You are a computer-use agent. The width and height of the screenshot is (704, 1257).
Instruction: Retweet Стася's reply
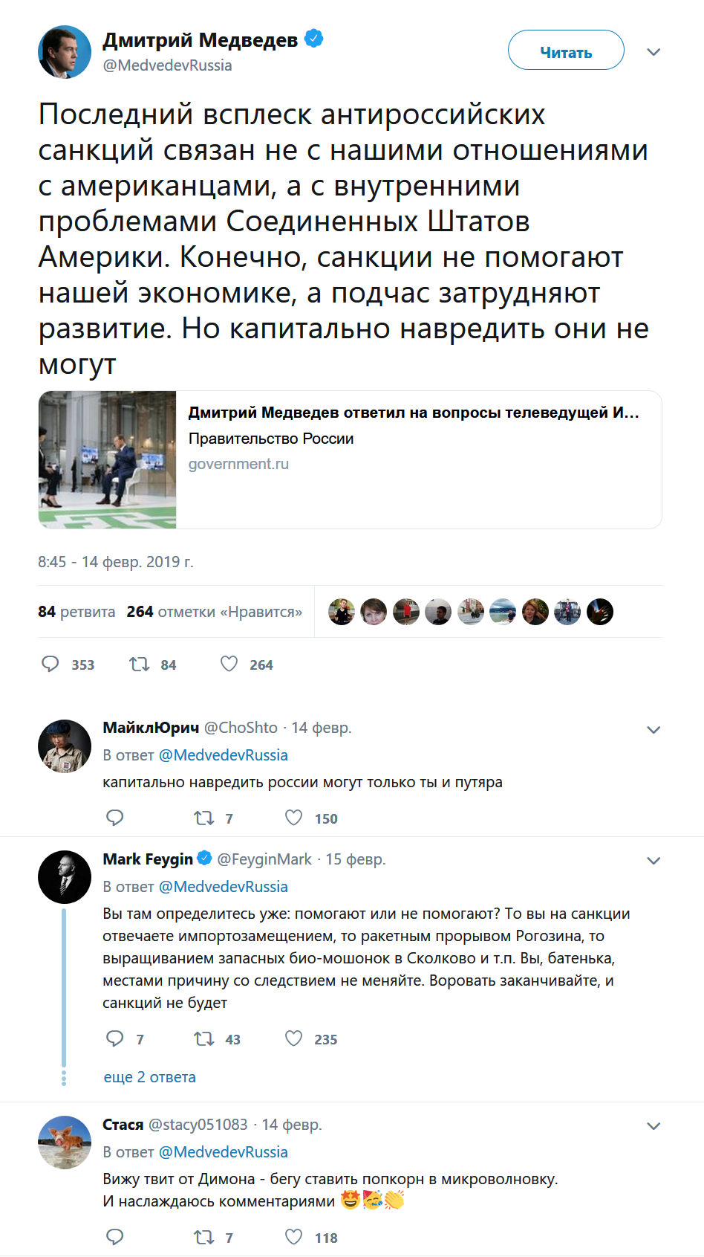click(x=203, y=1237)
